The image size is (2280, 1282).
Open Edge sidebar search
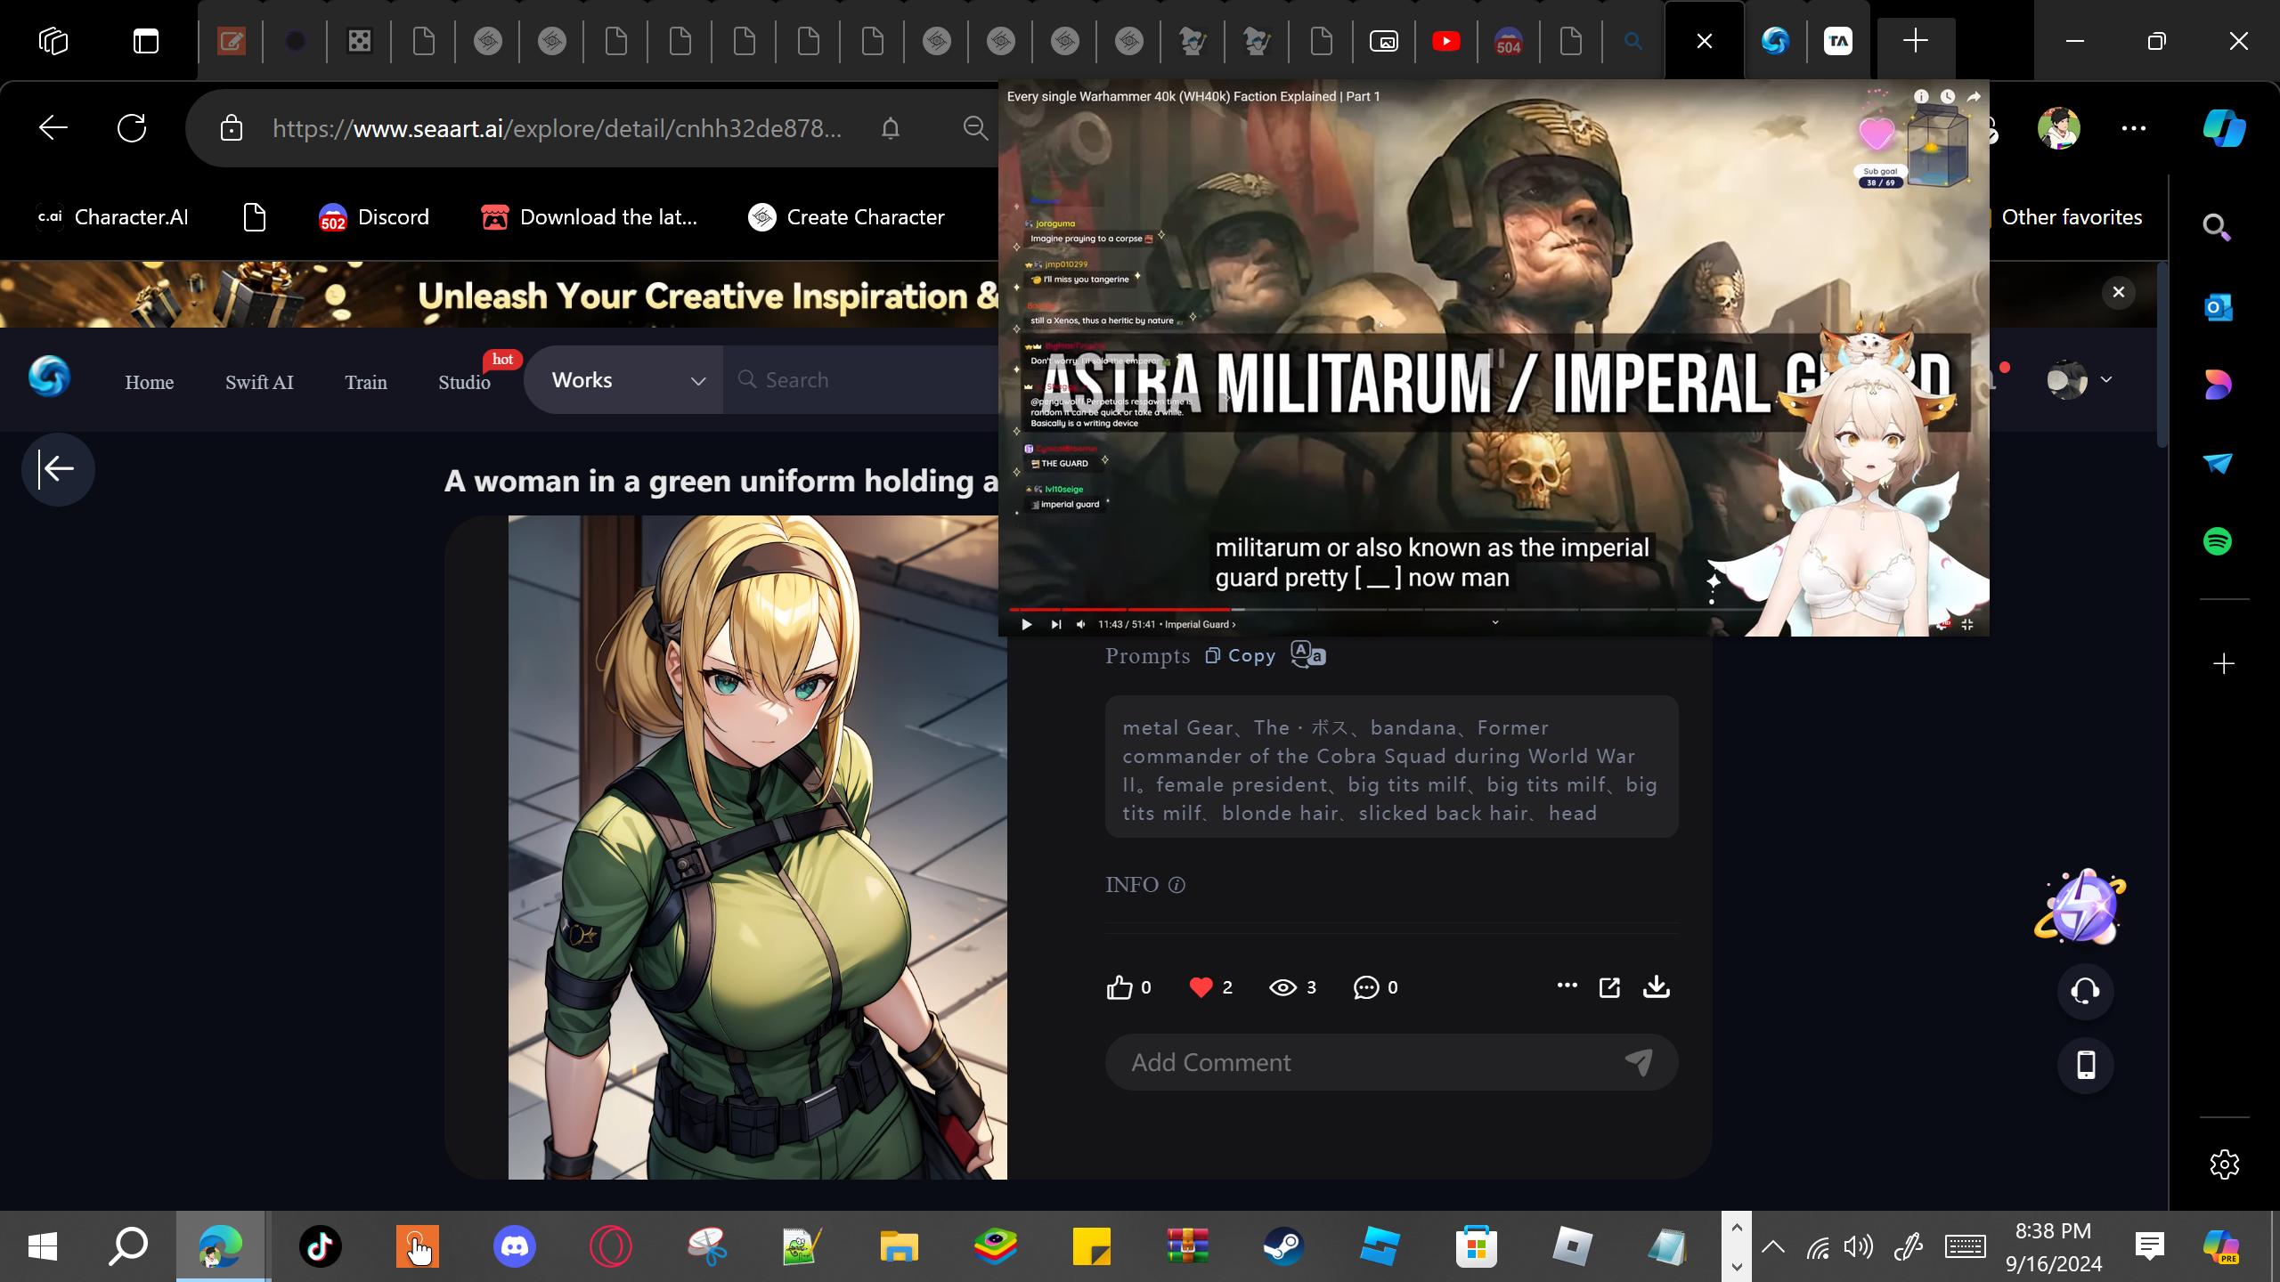click(x=2217, y=228)
